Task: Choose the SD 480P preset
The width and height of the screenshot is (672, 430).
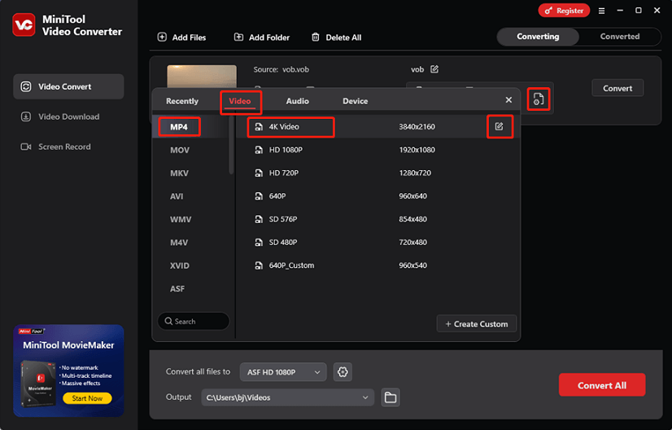Action: 378,243
